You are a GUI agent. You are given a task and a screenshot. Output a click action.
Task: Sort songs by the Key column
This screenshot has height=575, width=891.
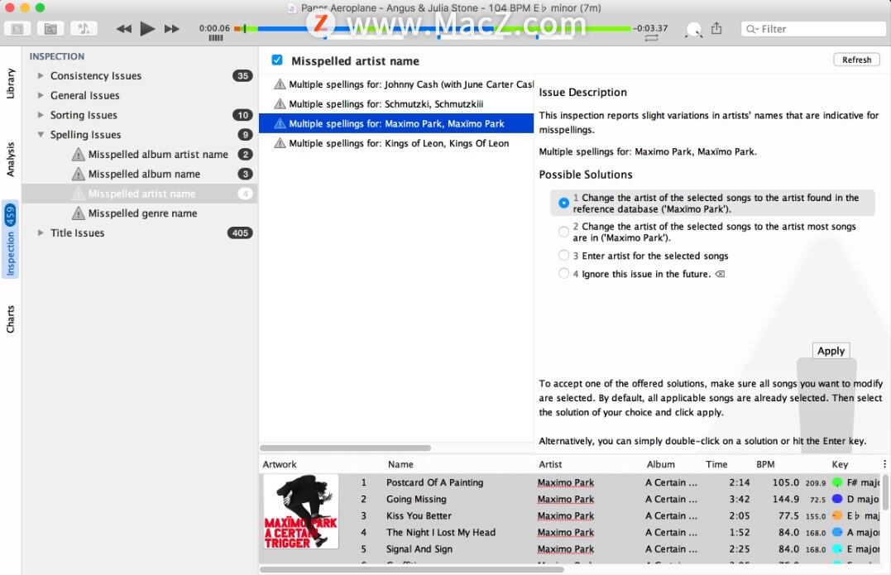click(x=840, y=464)
